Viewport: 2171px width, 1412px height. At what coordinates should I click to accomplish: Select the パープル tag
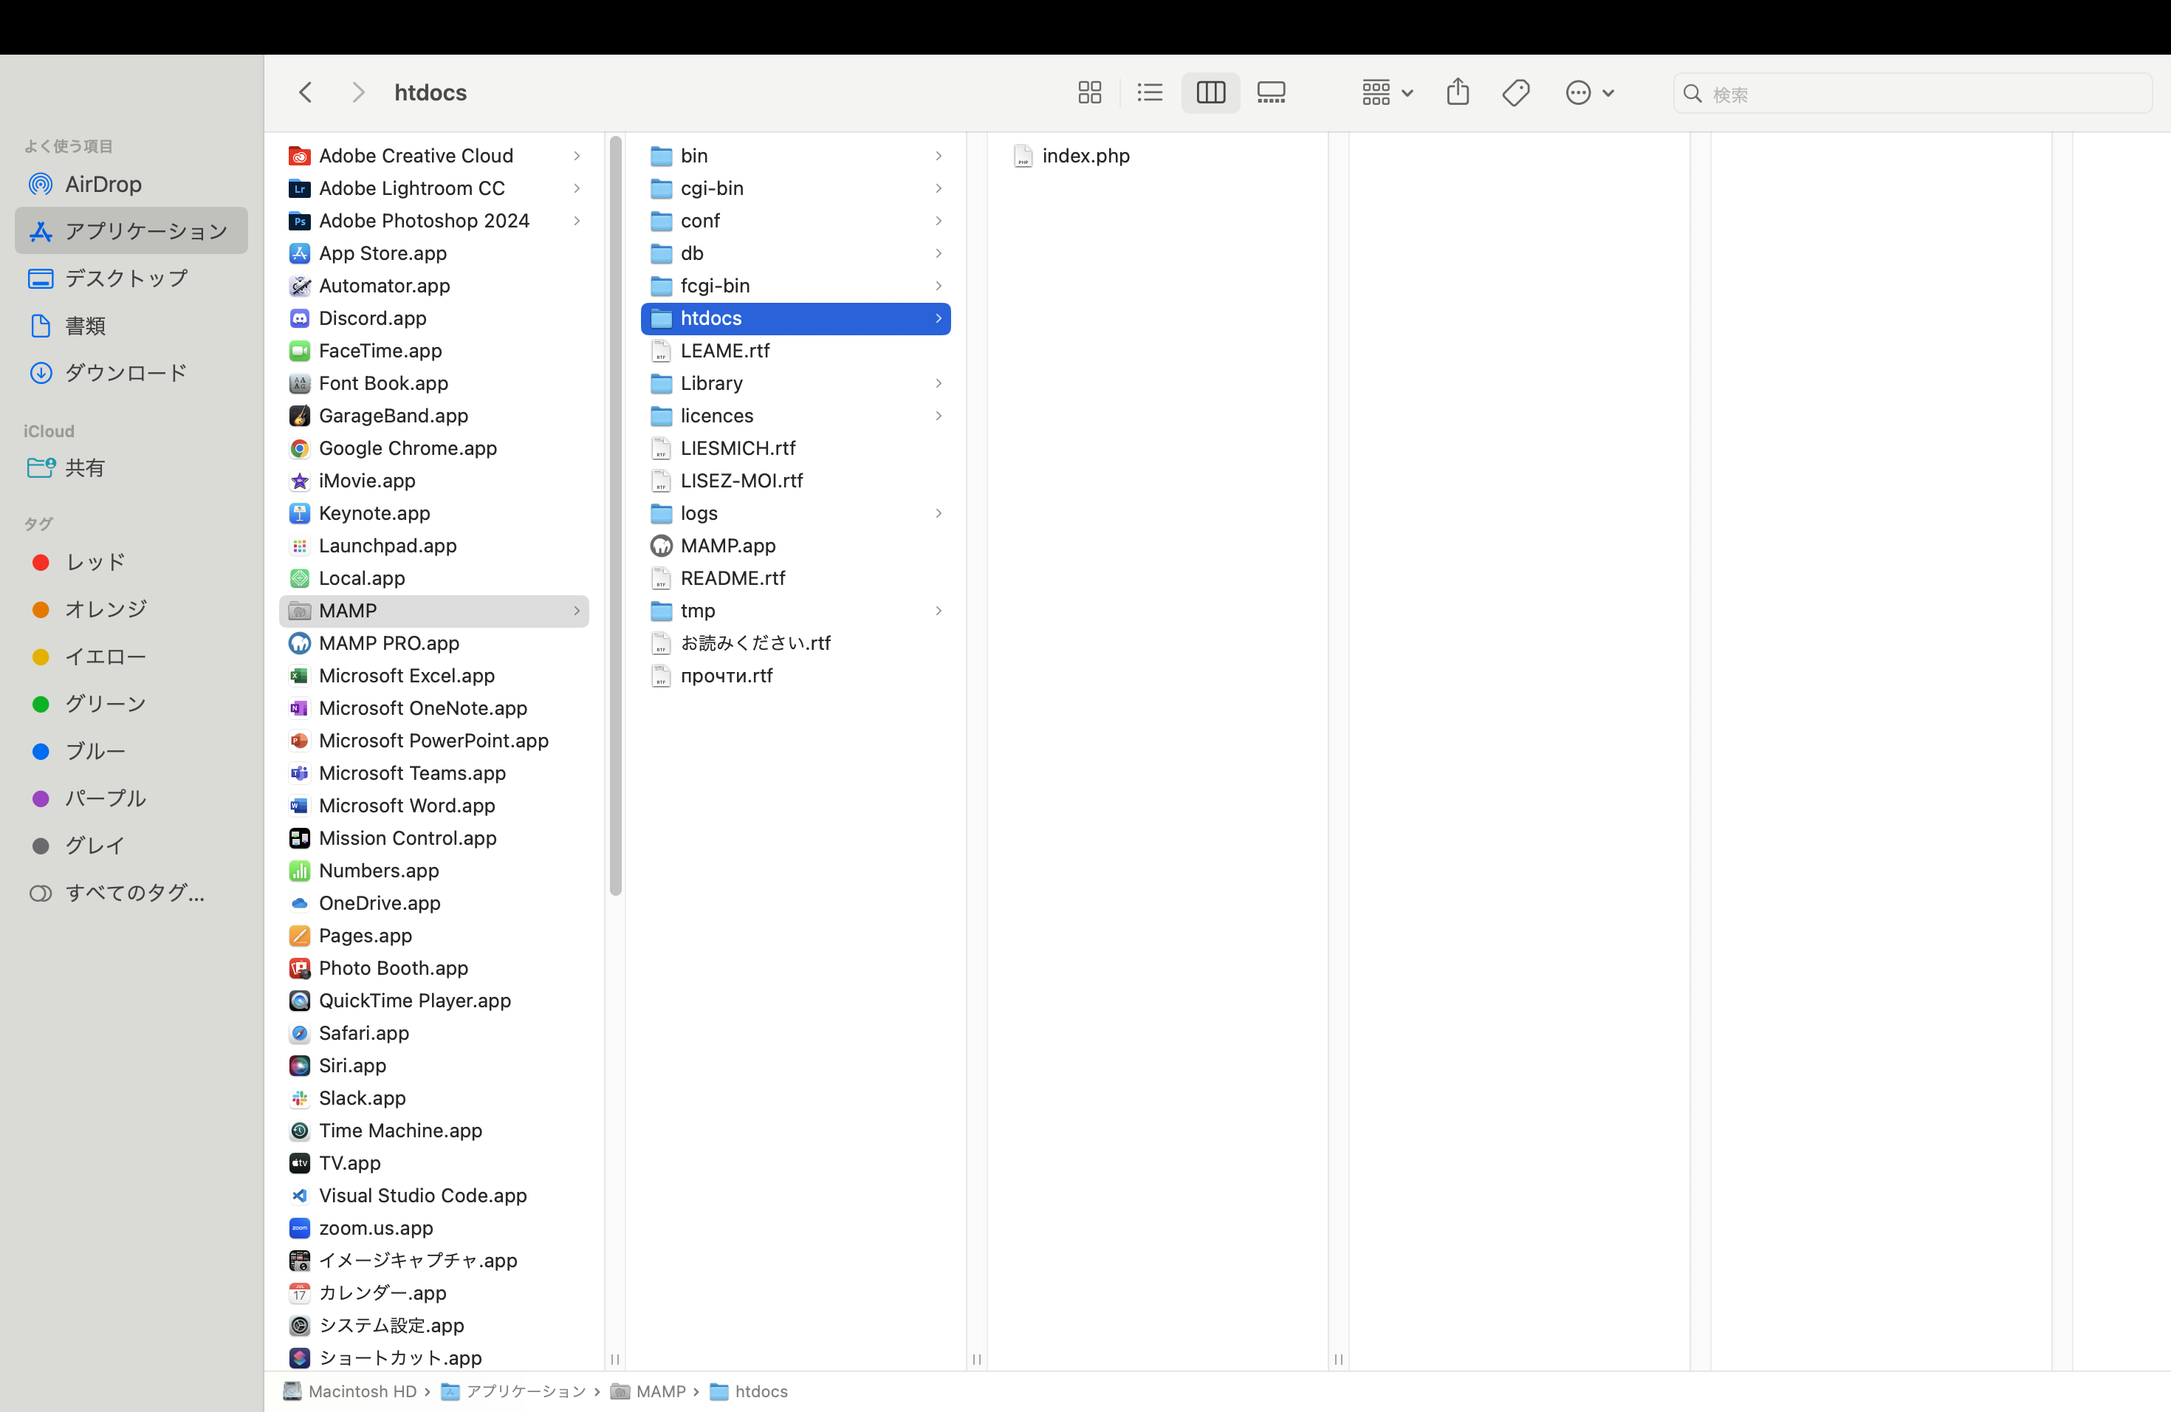(131, 798)
